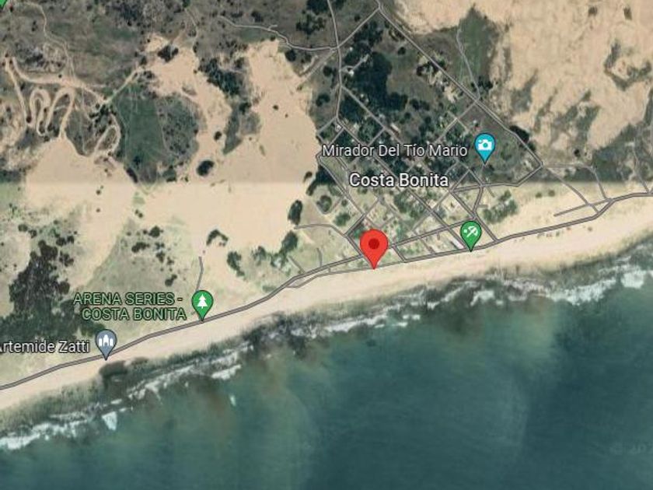Image resolution: width=653 pixels, height=490 pixels.
Task: Open the blue camera pin for Mirador
Action: point(485,148)
